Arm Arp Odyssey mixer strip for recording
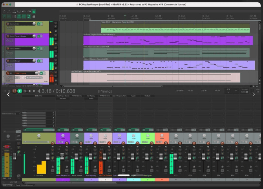Screen dimensions: 263x189 (95, 143)
